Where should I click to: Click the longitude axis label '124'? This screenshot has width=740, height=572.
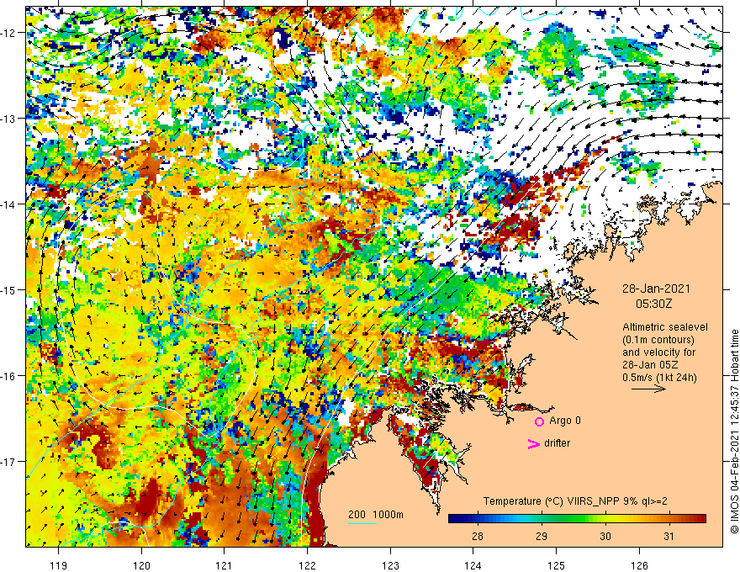(473, 565)
